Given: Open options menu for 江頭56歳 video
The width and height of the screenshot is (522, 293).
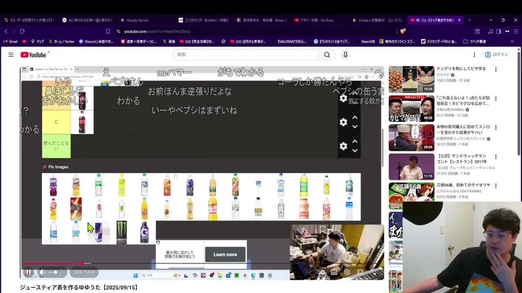Looking at the screenshot, I should tap(496, 186).
